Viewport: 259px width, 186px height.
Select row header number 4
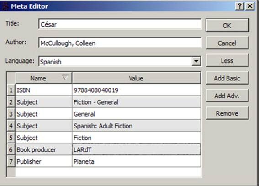11,126
